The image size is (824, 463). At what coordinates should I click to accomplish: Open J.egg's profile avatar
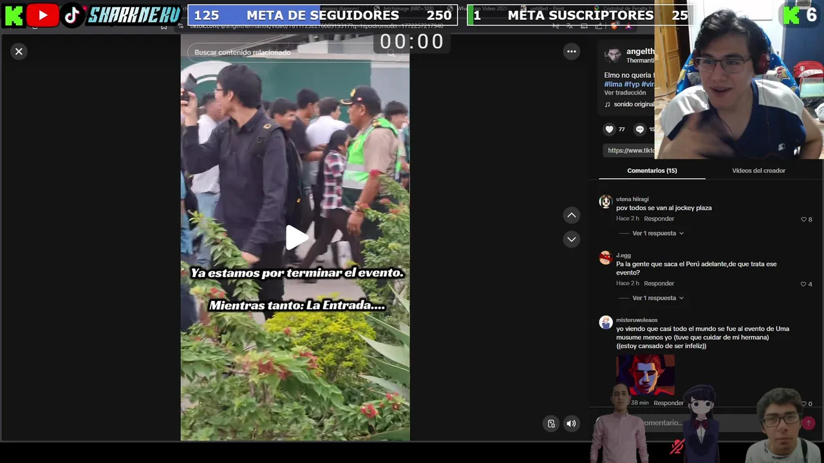click(606, 258)
